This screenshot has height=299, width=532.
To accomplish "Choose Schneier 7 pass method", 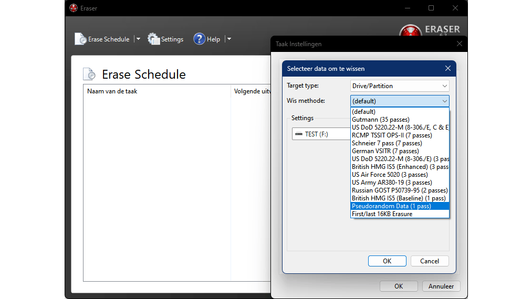I will pyautogui.click(x=400, y=143).
